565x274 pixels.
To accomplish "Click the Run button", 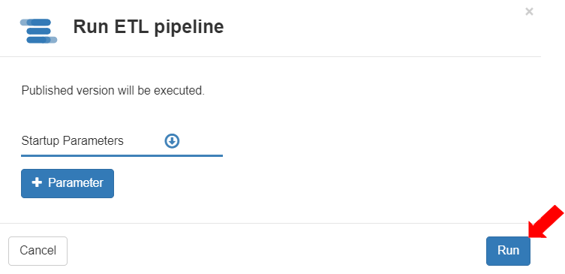I will 508,251.
